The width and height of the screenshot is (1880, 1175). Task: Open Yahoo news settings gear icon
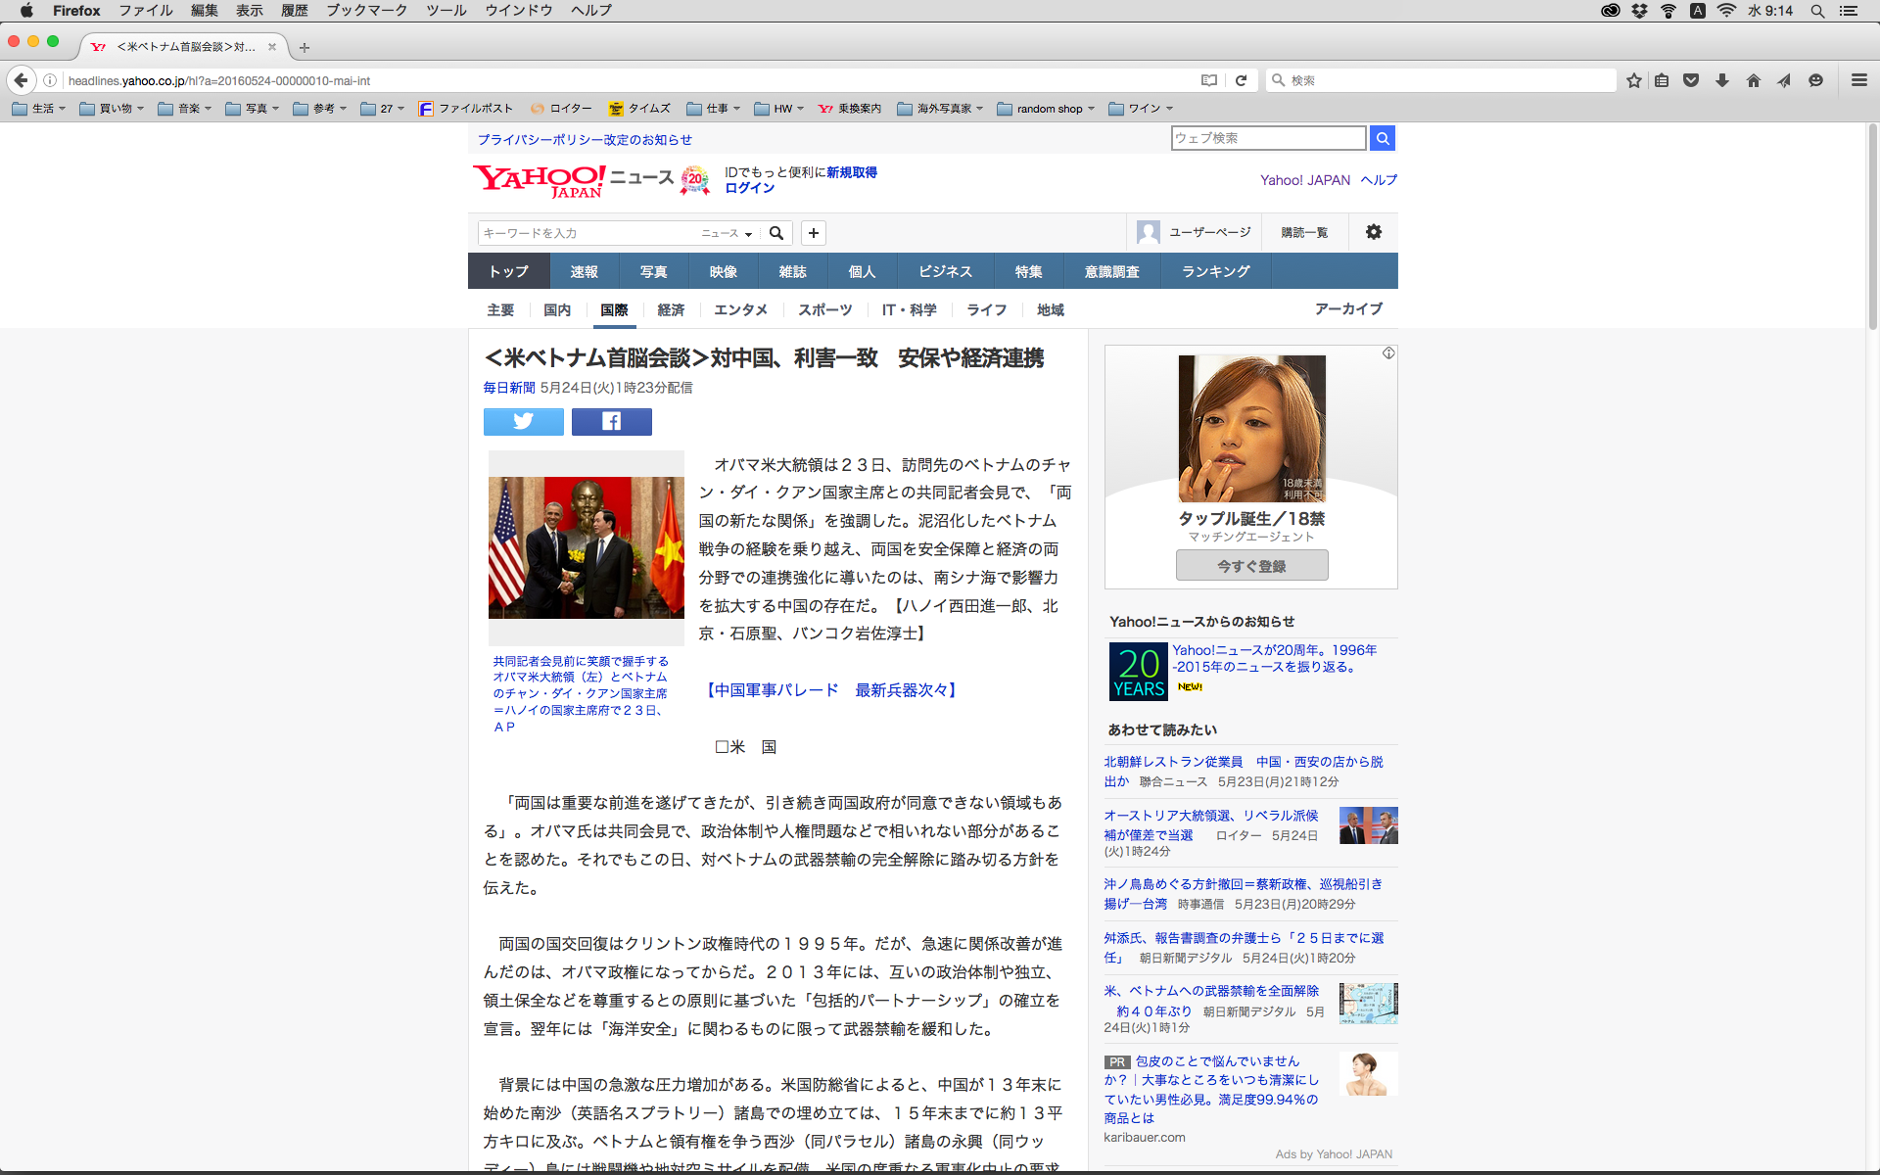[1373, 232]
